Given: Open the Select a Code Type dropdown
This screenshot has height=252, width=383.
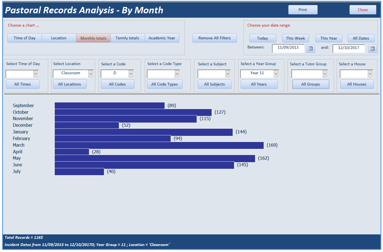Looking at the screenshot, I should tap(177, 73).
